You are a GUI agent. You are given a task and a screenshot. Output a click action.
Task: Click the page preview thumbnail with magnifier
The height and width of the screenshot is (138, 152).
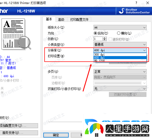pyautogui.click(x=16, y=34)
